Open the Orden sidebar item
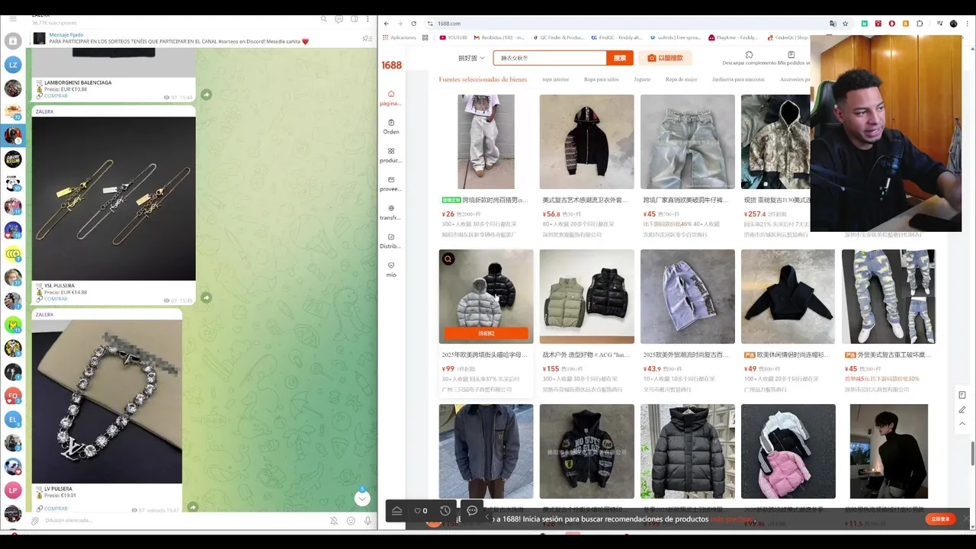 pyautogui.click(x=391, y=127)
